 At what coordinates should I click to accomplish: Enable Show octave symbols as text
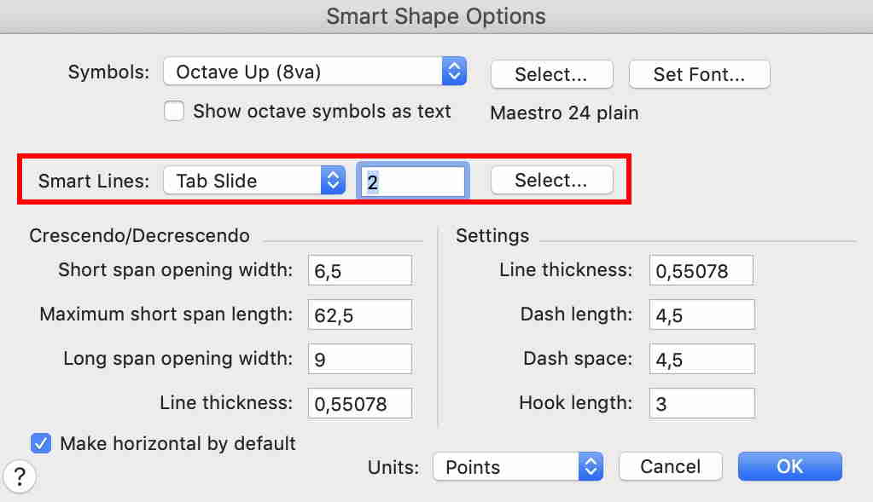tap(174, 112)
